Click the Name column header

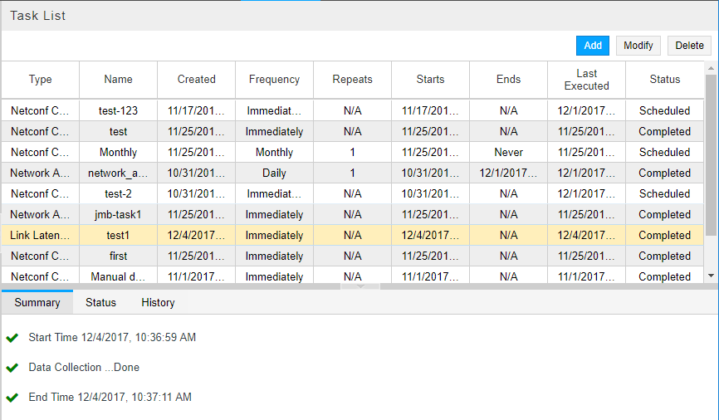pyautogui.click(x=119, y=80)
